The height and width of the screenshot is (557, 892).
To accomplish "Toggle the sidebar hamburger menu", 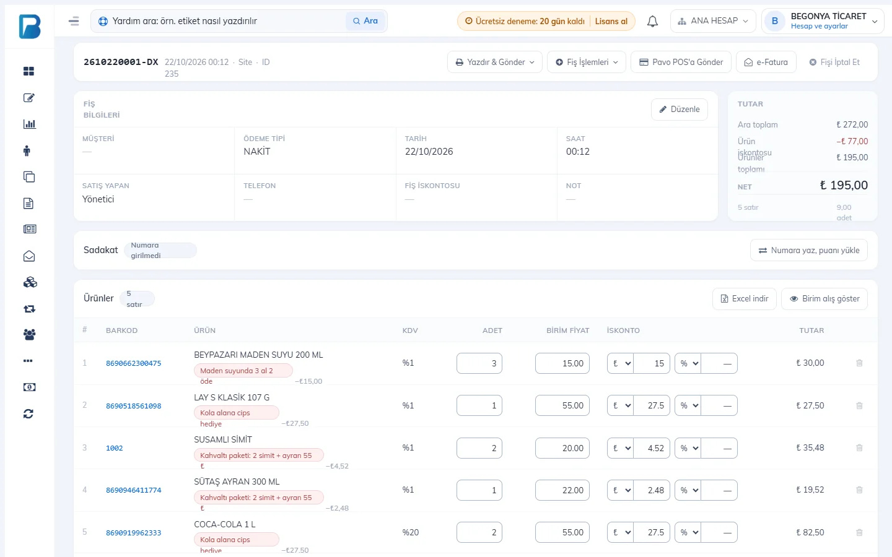I will [74, 21].
